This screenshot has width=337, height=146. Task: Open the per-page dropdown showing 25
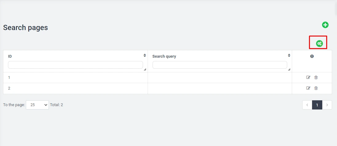pyautogui.click(x=37, y=105)
